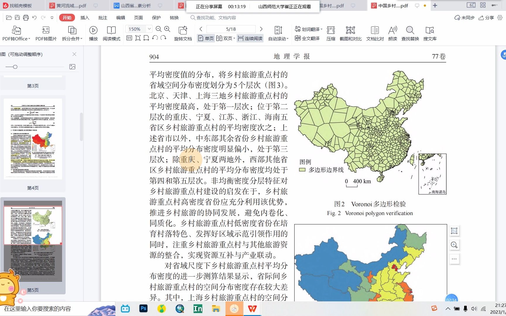Click the image extract icon beside figure
506x316 pixels.
pyautogui.click(x=454, y=231)
